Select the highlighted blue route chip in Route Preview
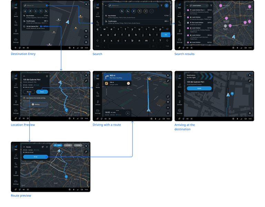The width and height of the screenshot is (265, 207). click(57, 145)
